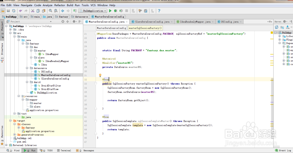Collapse the bulkApp root node
This screenshot has height=153, width=293.
[6, 26]
